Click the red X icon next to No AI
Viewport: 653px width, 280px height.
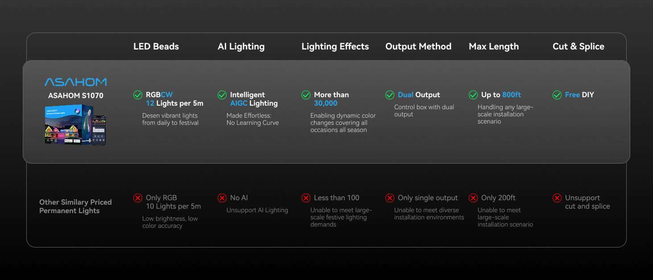click(222, 198)
